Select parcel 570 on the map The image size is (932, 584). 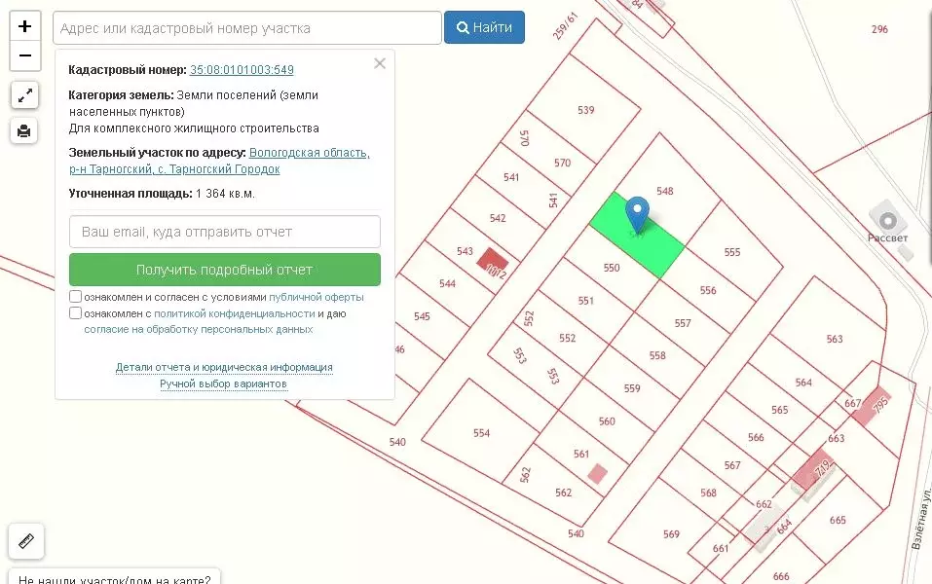point(562,163)
